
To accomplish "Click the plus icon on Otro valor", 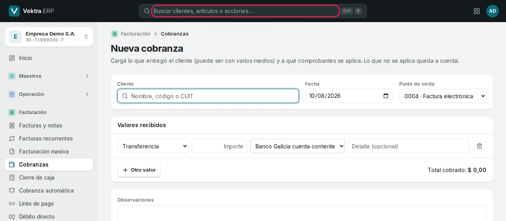I will click(x=125, y=170).
